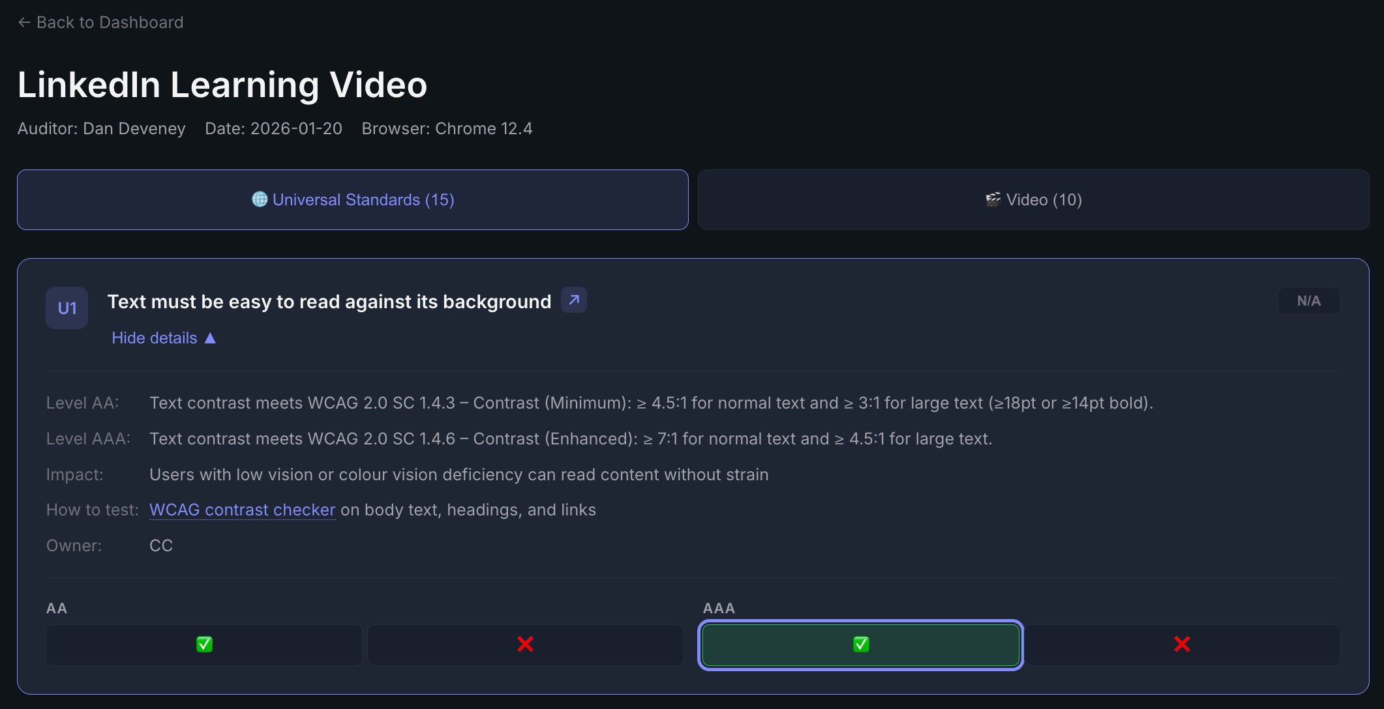Click the LinkedIn Learning Video heading
Viewport: 1384px width, 709px height.
[x=222, y=85]
